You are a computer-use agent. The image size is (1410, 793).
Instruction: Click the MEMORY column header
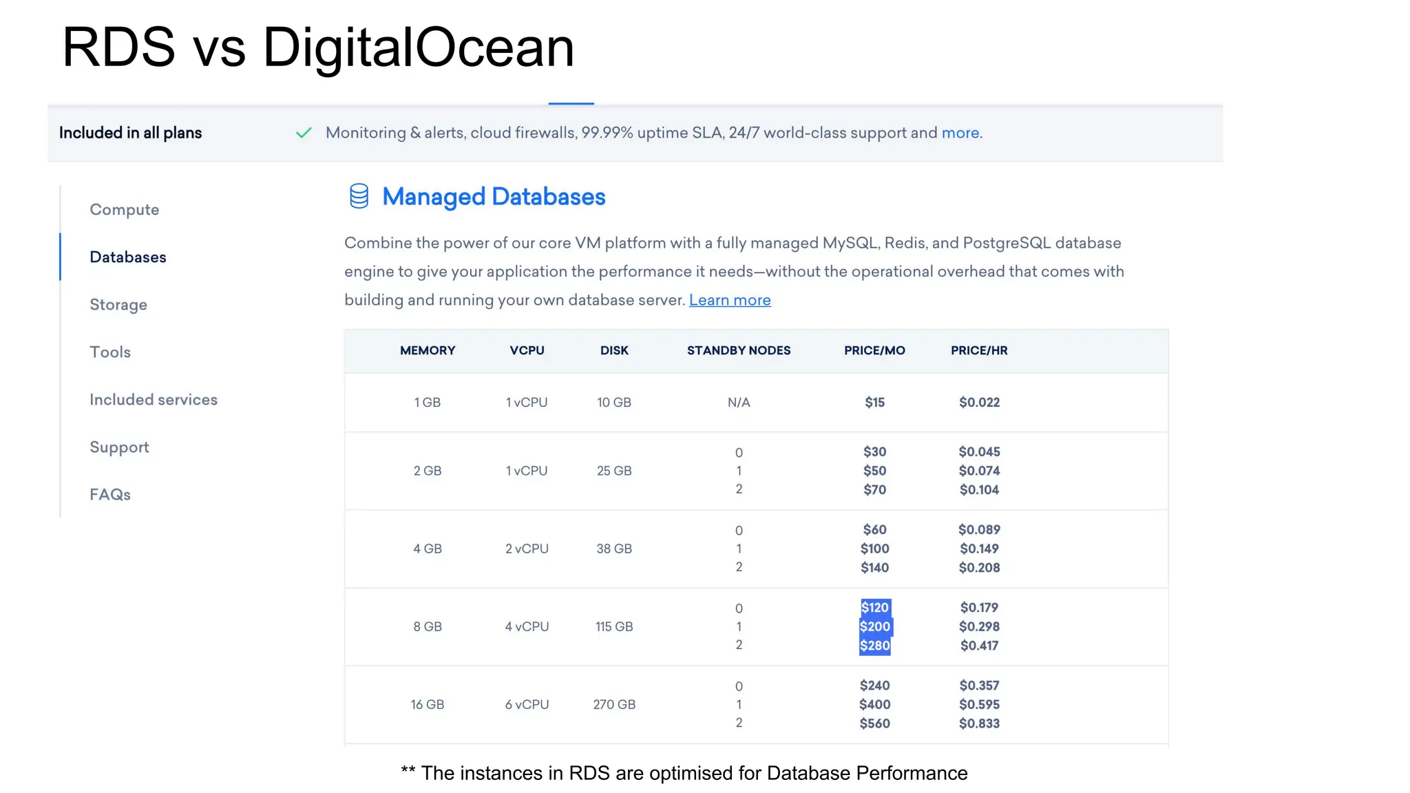point(428,350)
